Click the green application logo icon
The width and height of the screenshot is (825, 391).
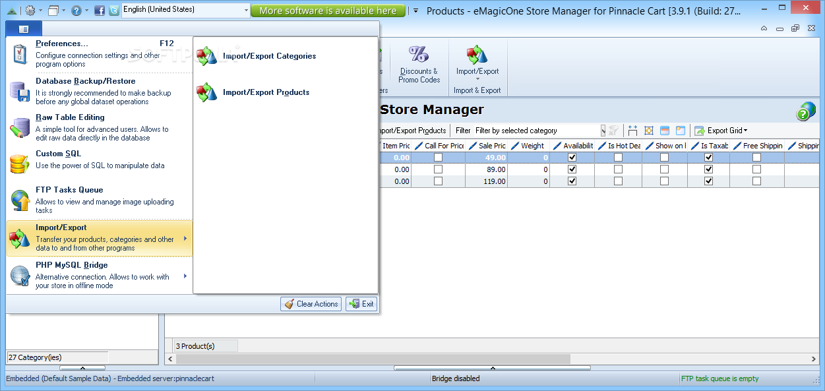click(x=11, y=11)
